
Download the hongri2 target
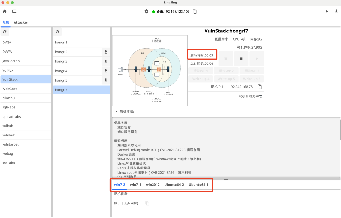pos(106,52)
